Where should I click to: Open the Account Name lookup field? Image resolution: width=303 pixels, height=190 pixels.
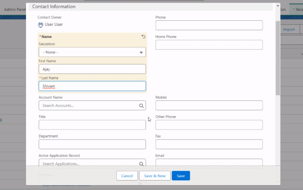pos(89,105)
